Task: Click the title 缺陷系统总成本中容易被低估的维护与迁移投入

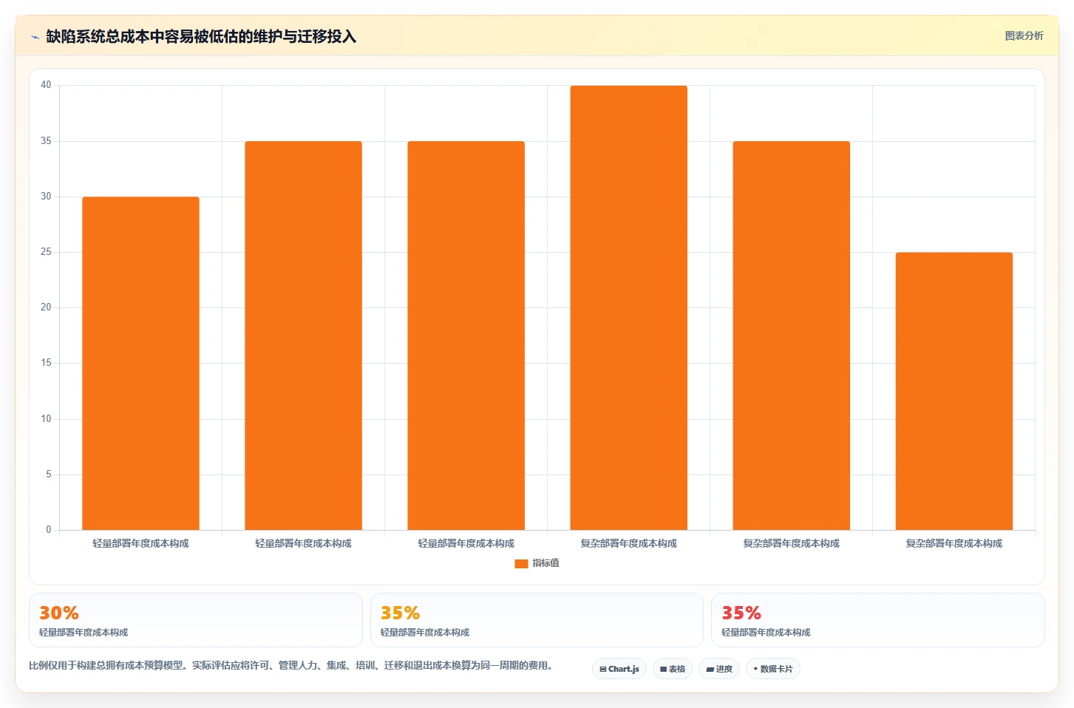Action: click(x=201, y=36)
